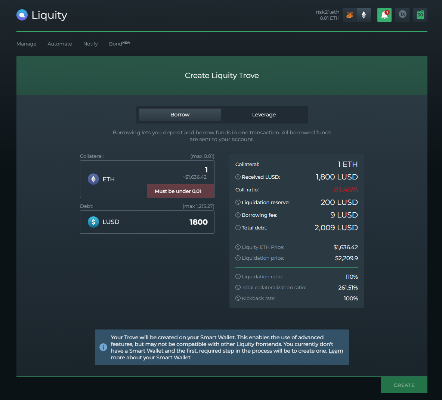The image size is (442, 400).
Task: Click the 9 LUSD borrowing fee value
Action: (344, 215)
